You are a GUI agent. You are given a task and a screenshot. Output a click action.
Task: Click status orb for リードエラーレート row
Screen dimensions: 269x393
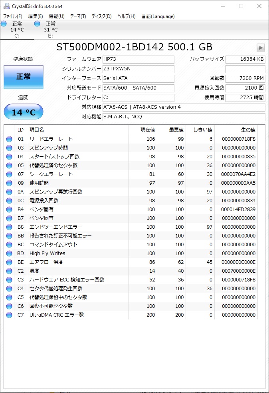click(x=9, y=139)
